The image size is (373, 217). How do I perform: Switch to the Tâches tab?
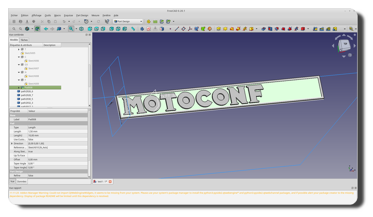[x=24, y=40]
